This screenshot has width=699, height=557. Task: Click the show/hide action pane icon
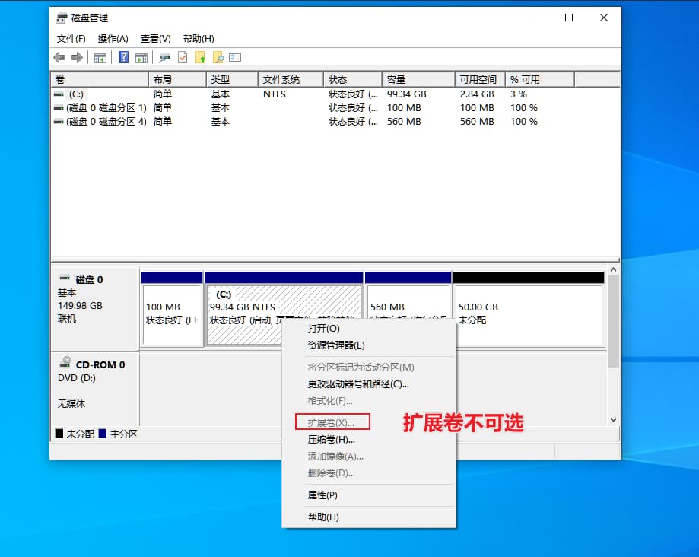coord(141,58)
